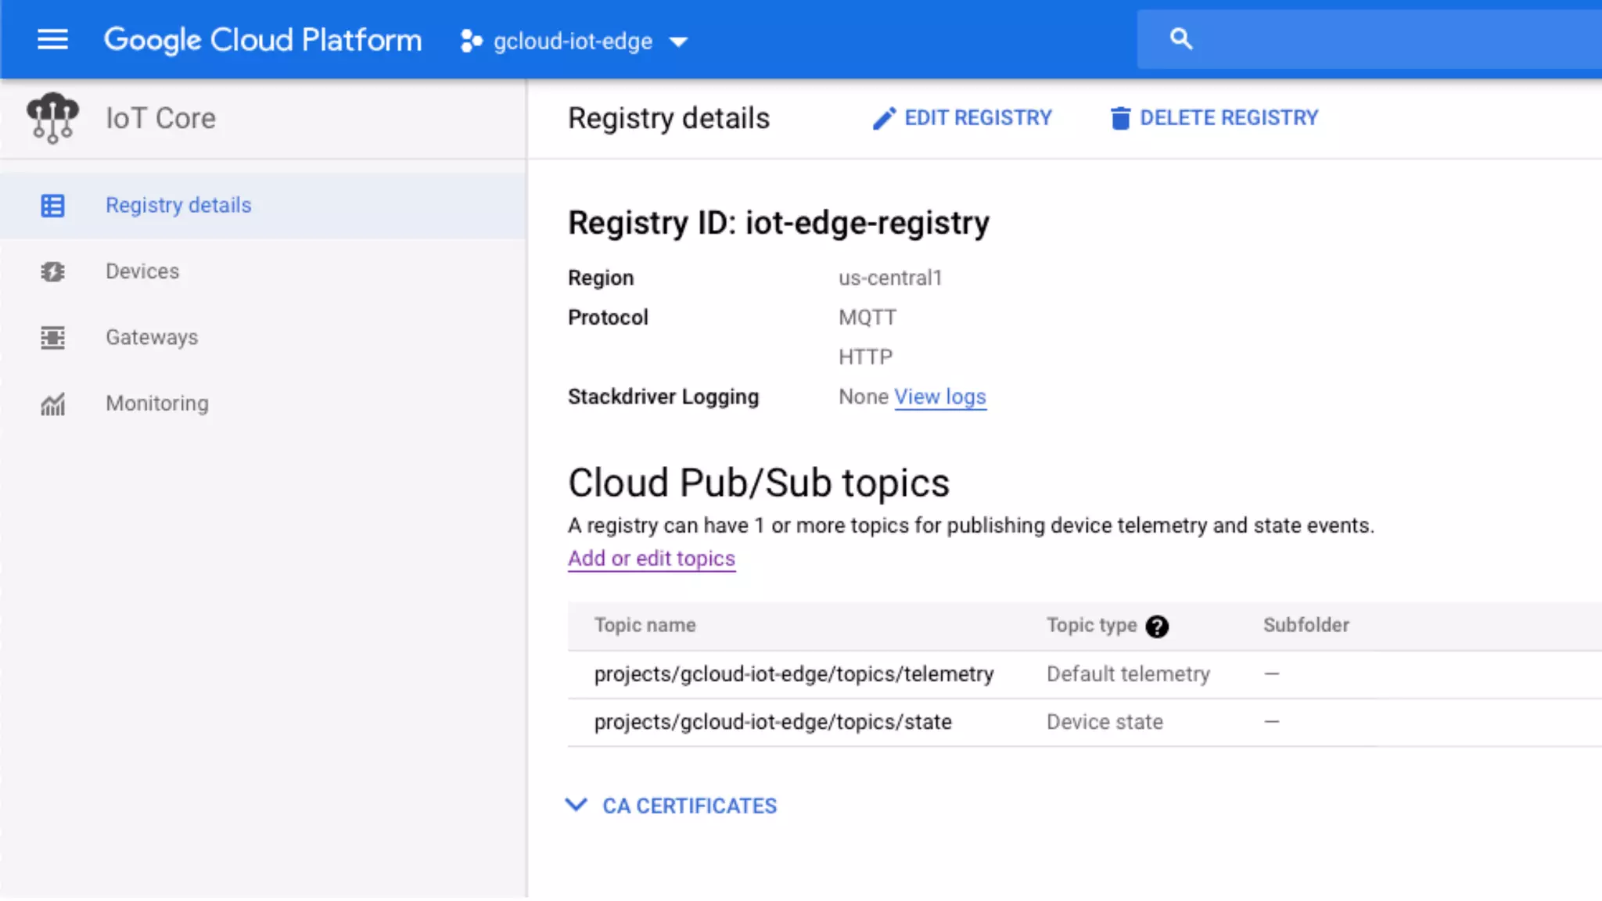Click the Gateways icon in sidebar
The image size is (1602, 901).
(x=52, y=337)
